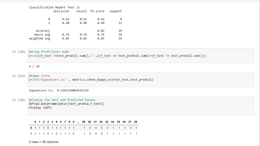Click the 'display (ddf)' code line
Viewport: 260px width, 146px height.
tap(40, 108)
